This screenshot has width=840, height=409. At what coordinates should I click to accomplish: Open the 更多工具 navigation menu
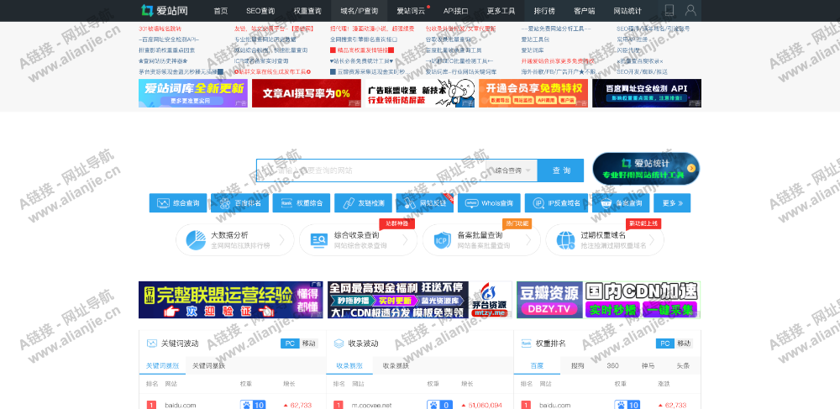(x=501, y=11)
